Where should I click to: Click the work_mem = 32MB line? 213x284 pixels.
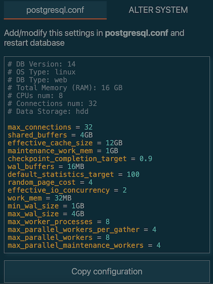(x=40, y=198)
